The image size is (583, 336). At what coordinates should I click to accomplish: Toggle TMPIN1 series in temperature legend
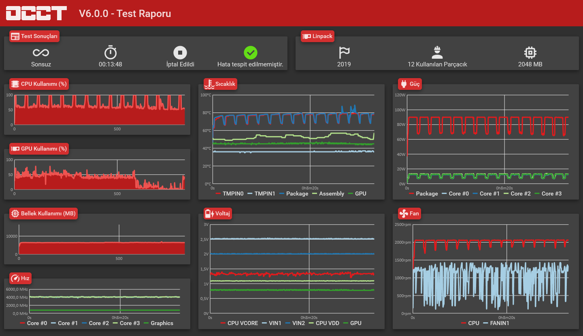coord(261,194)
